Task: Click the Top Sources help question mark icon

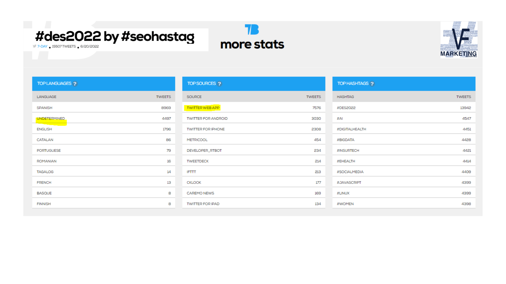Action: [219, 84]
